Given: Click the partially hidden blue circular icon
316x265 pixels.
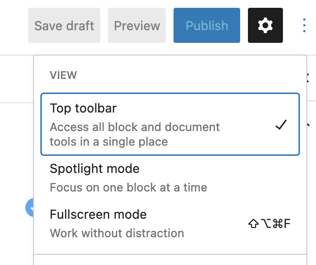Looking at the screenshot, I should [x=30, y=208].
